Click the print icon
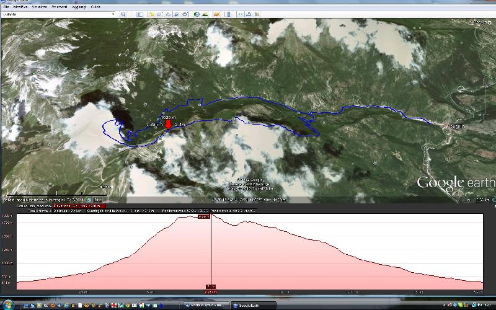 click(249, 14)
